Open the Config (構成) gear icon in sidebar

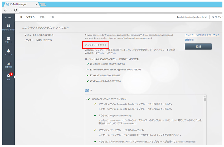(8, 76)
